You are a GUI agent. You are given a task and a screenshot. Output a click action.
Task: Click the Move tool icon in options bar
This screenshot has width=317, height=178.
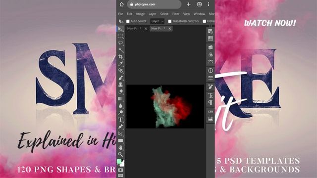121,21
